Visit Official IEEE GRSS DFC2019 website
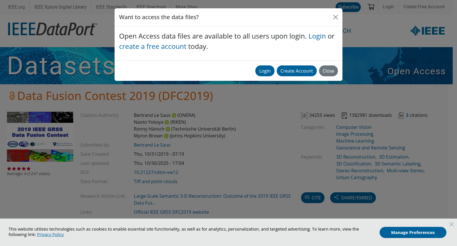Screen dimensions: 457x246 click(171, 212)
